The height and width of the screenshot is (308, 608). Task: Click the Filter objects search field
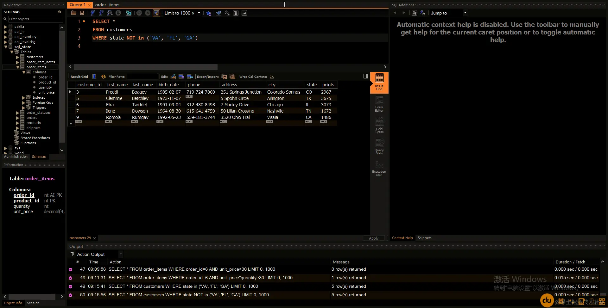tap(35, 19)
